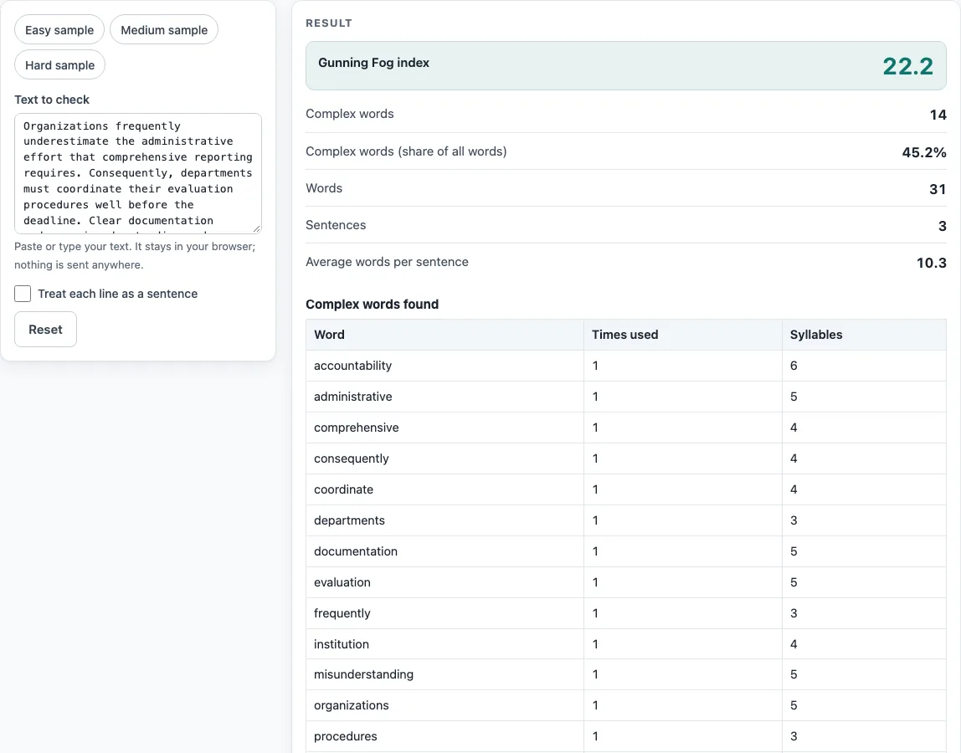Click the Sentences count 3
The width and height of the screenshot is (961, 753).
[x=942, y=225]
